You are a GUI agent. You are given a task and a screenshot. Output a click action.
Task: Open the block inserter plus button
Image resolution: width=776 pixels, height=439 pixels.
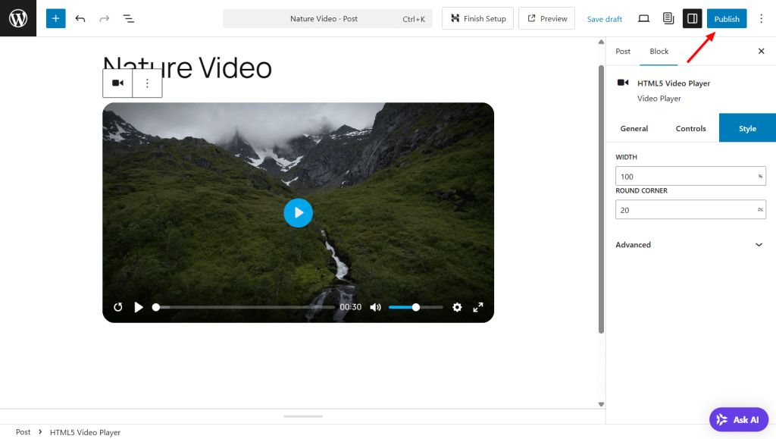click(55, 18)
